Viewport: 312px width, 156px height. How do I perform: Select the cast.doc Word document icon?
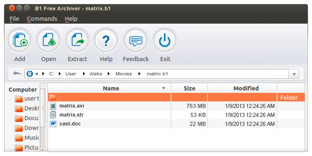coord(53,124)
